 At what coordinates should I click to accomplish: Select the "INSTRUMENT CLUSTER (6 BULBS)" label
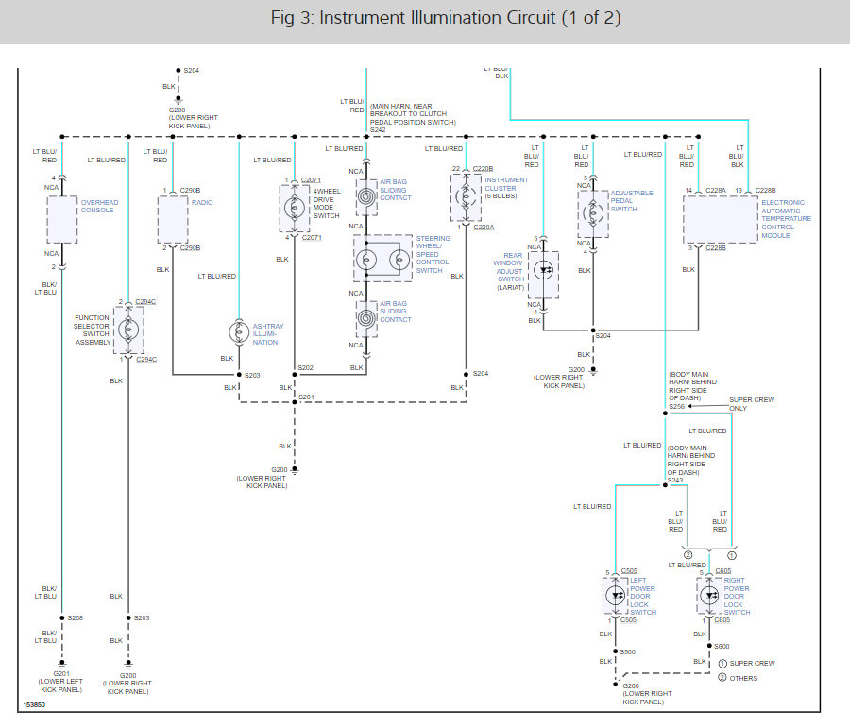click(506, 188)
